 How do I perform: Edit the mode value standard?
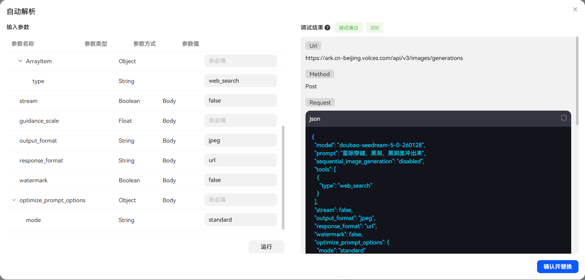pos(240,220)
